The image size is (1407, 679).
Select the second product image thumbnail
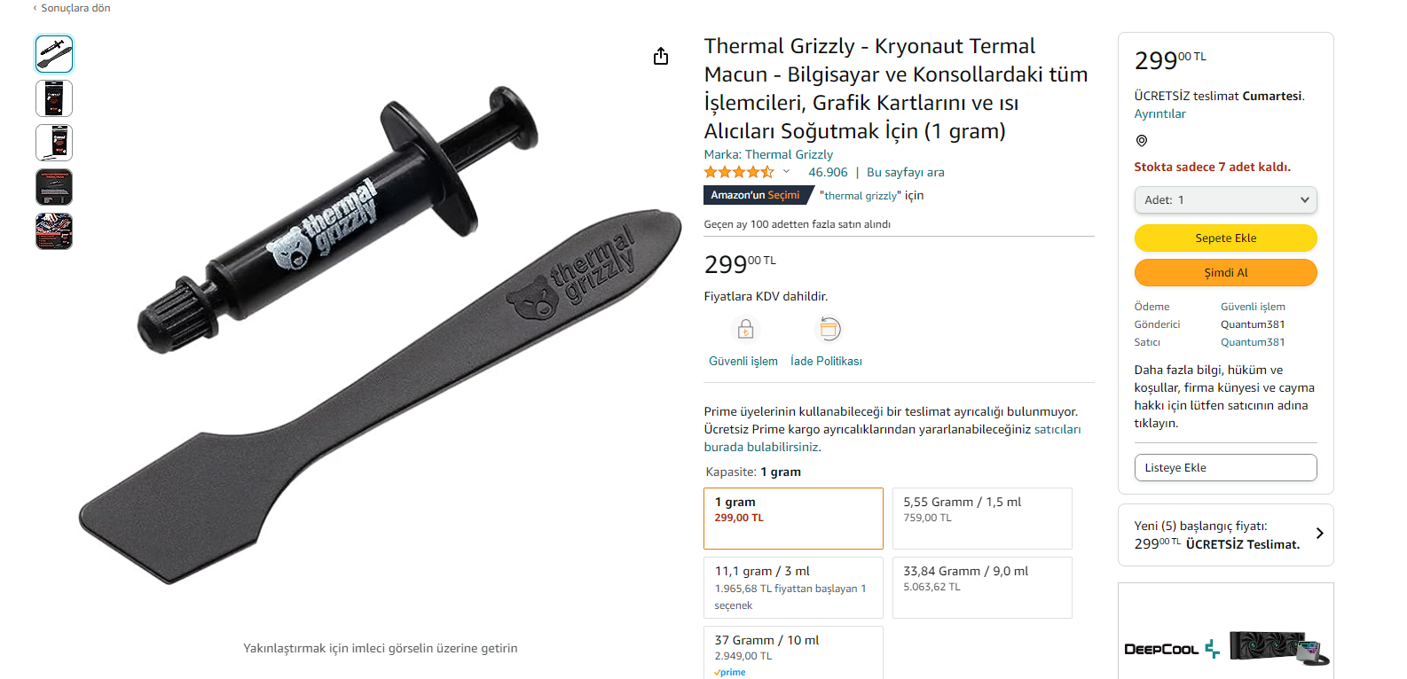(54, 98)
